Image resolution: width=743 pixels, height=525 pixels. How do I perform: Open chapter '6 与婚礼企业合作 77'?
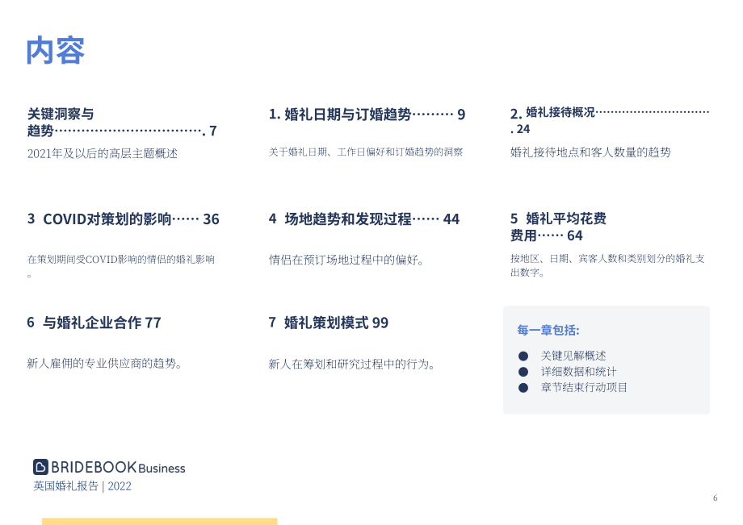(x=94, y=323)
